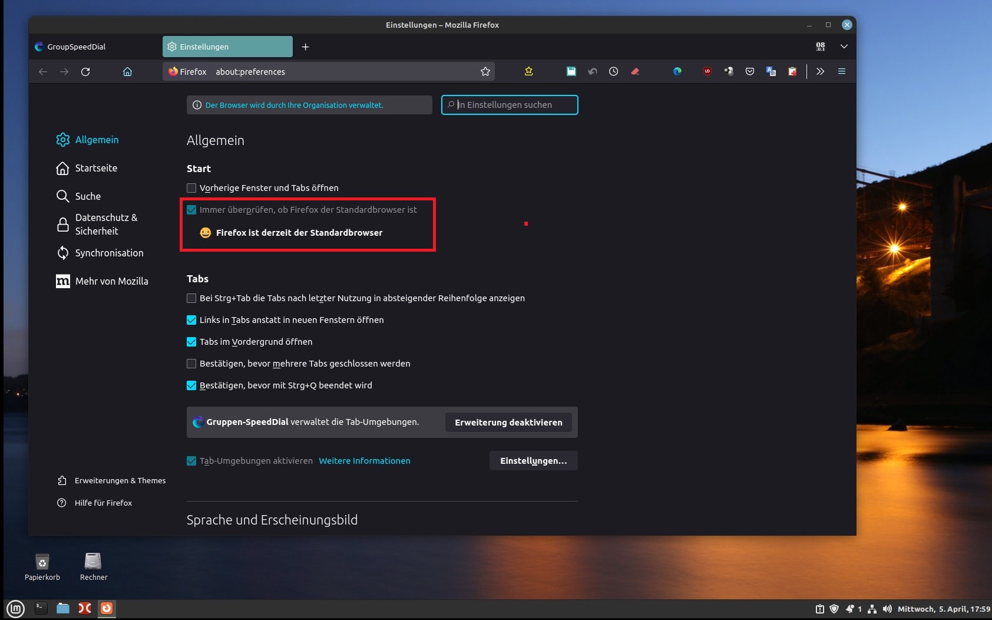Image resolution: width=992 pixels, height=620 pixels.
Task: Click the 08 extension icon in tab bar
Action: [821, 47]
